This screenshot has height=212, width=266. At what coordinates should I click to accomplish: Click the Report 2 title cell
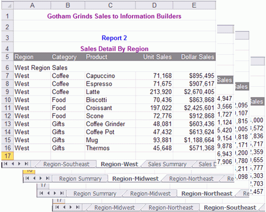click(114, 38)
